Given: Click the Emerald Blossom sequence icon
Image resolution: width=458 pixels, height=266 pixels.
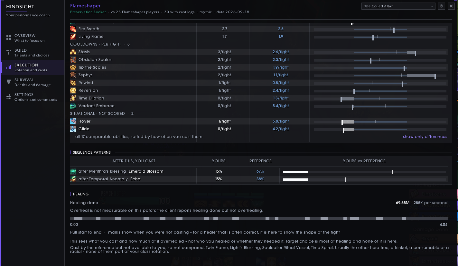Looking at the screenshot, I should click(73, 171).
